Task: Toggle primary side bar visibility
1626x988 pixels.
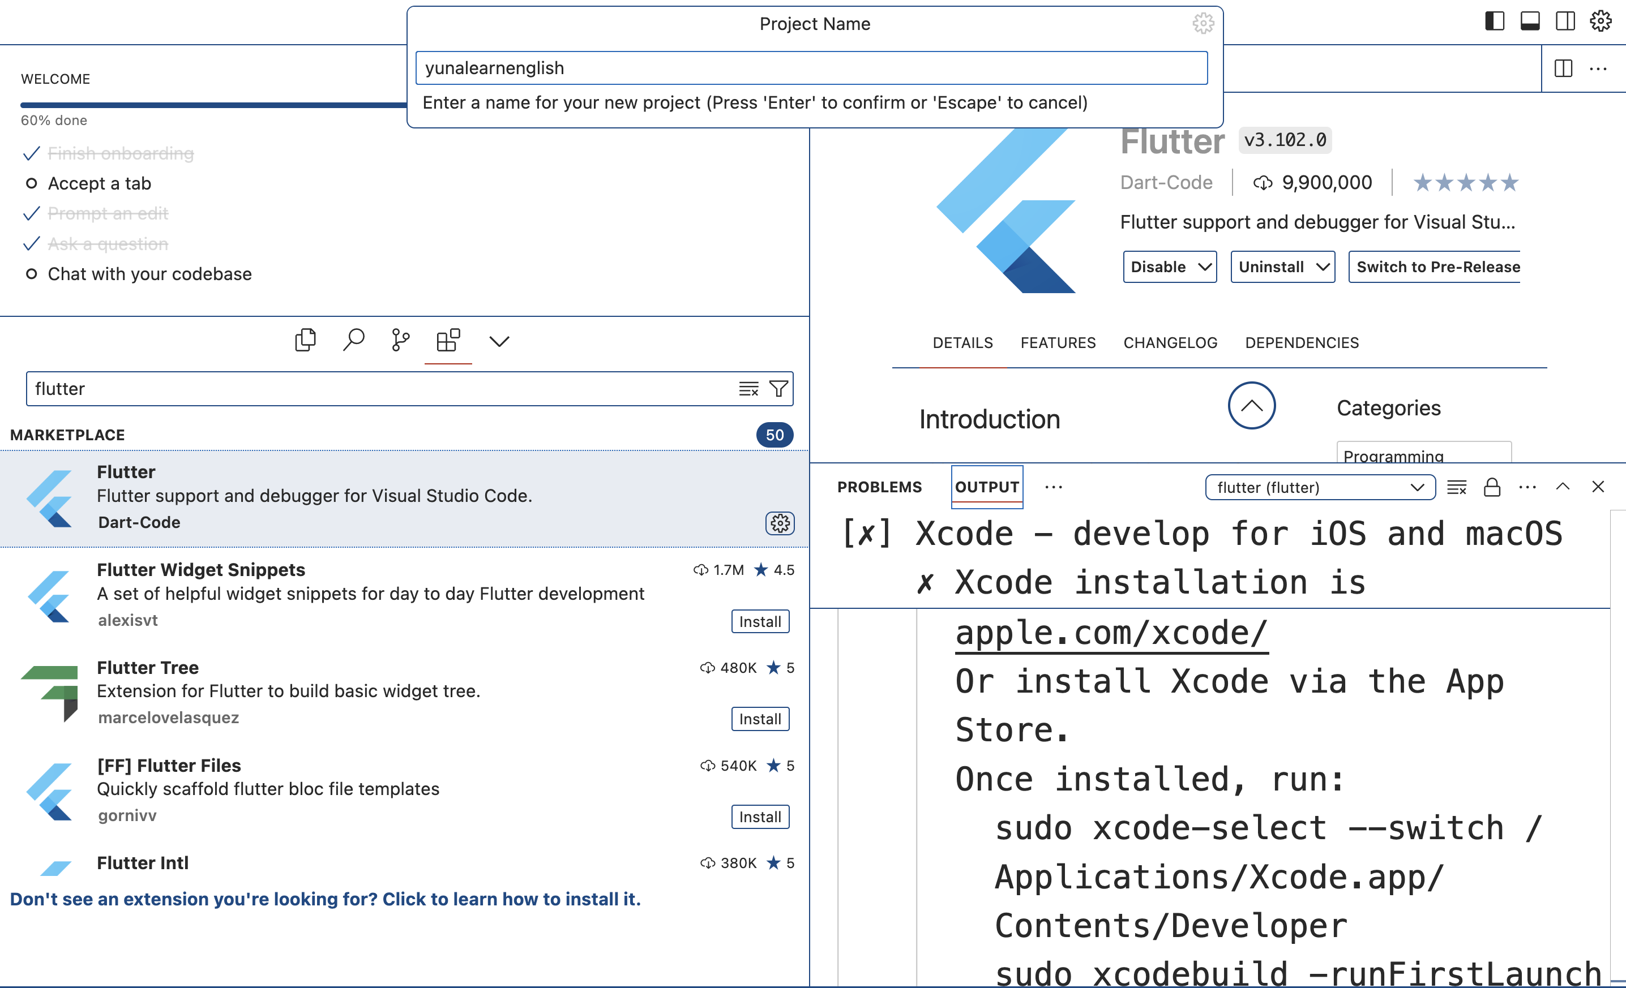Action: tap(1495, 21)
